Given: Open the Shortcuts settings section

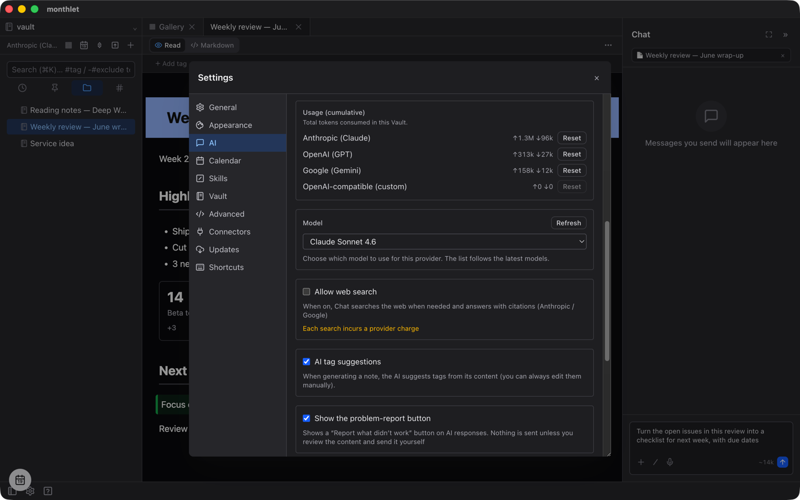Looking at the screenshot, I should pos(238,267).
